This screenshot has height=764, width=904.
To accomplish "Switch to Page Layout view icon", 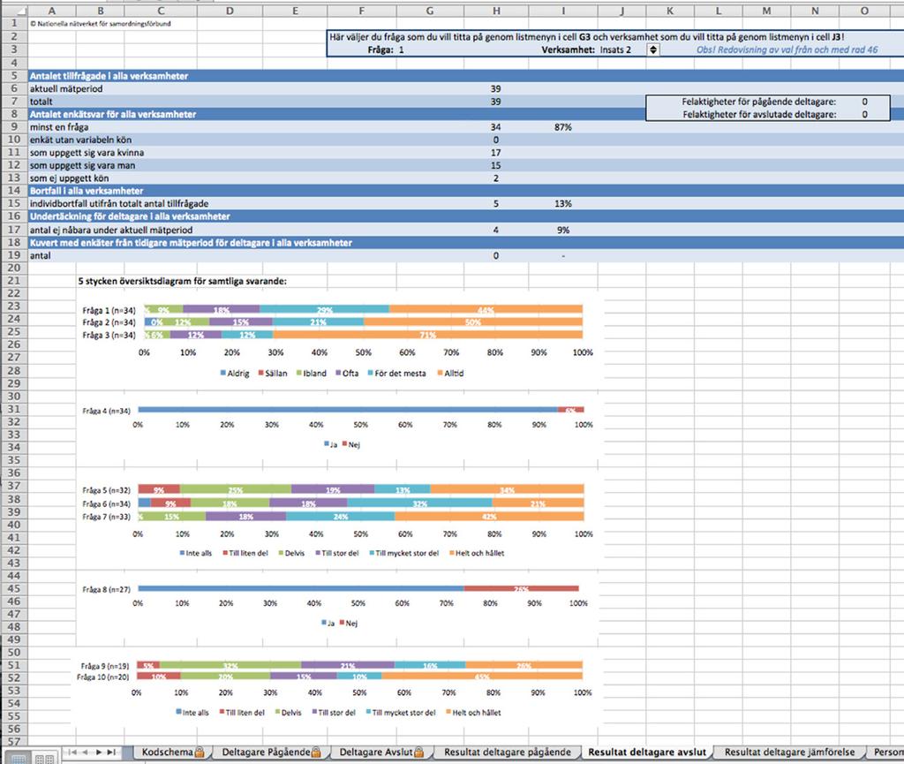I will [x=44, y=758].
